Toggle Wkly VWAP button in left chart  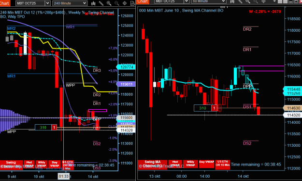point(42,165)
